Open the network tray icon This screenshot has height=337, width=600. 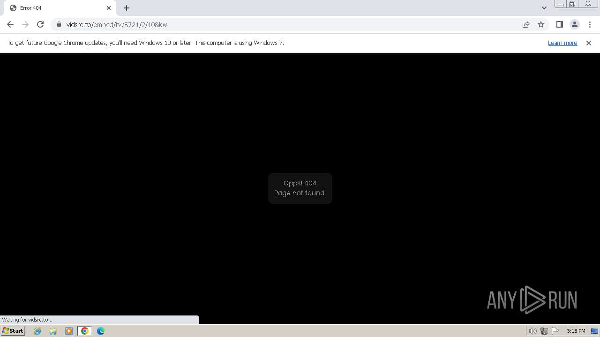coord(544,331)
